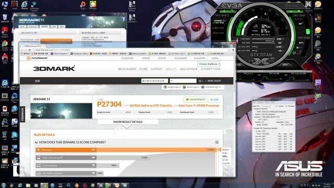Click Steam sign in button
Image resolution: width=334 pixels, height=188 pixels.
pyautogui.click(x=191, y=87)
